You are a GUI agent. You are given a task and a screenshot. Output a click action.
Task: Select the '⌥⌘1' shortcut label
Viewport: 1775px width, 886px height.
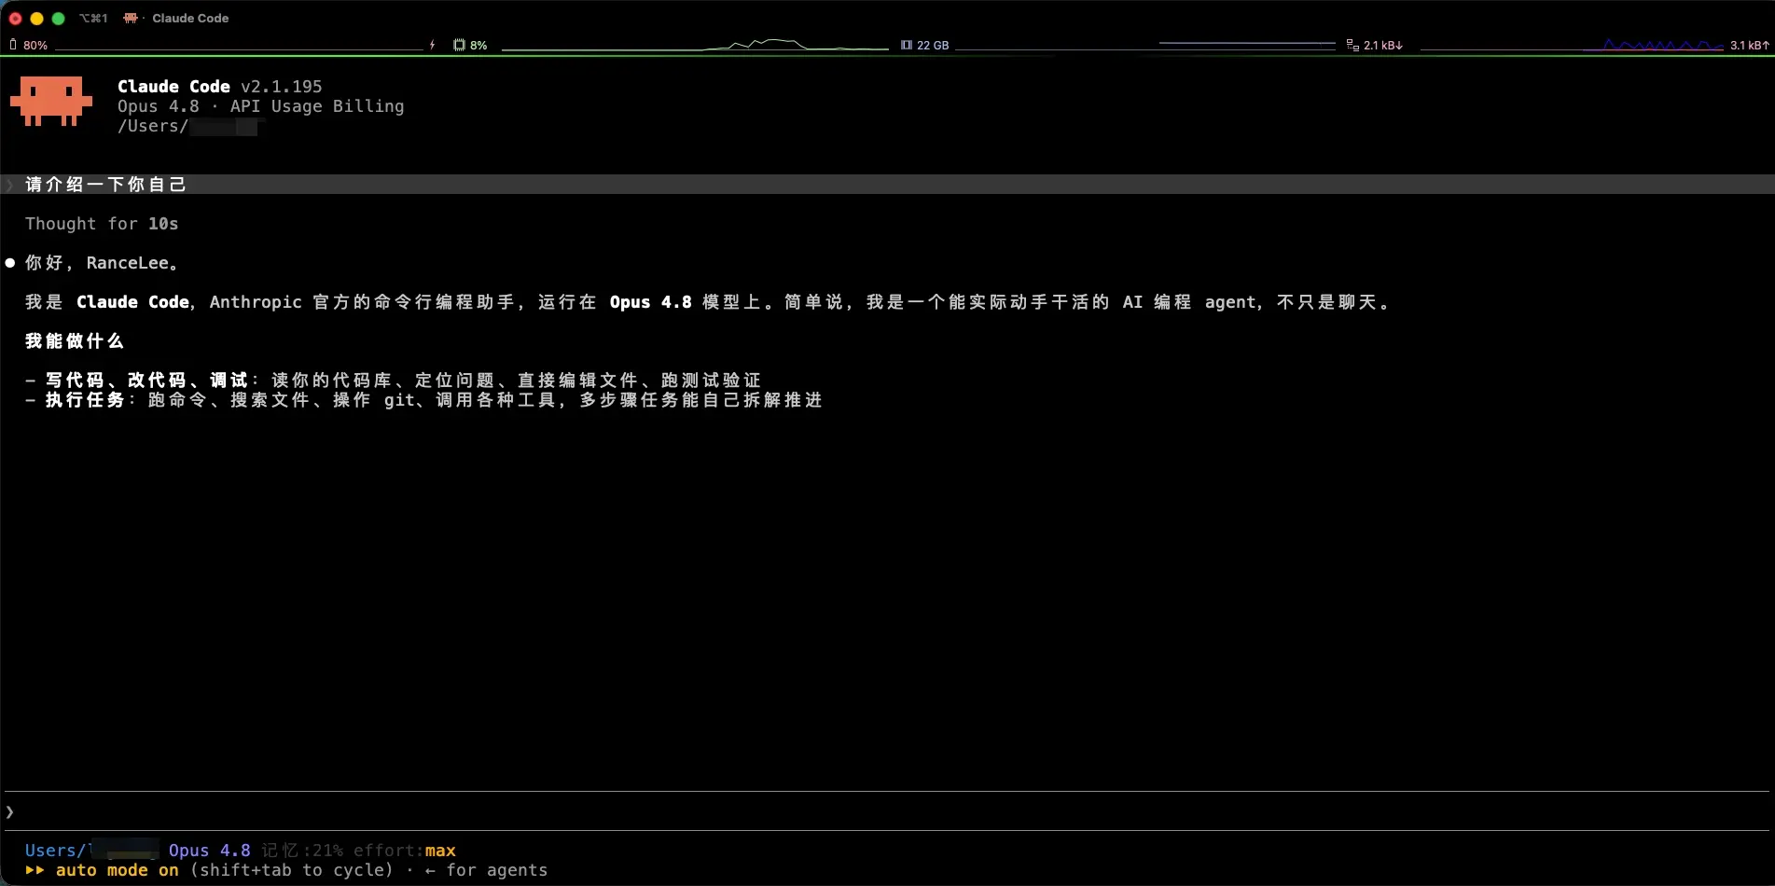tap(93, 18)
